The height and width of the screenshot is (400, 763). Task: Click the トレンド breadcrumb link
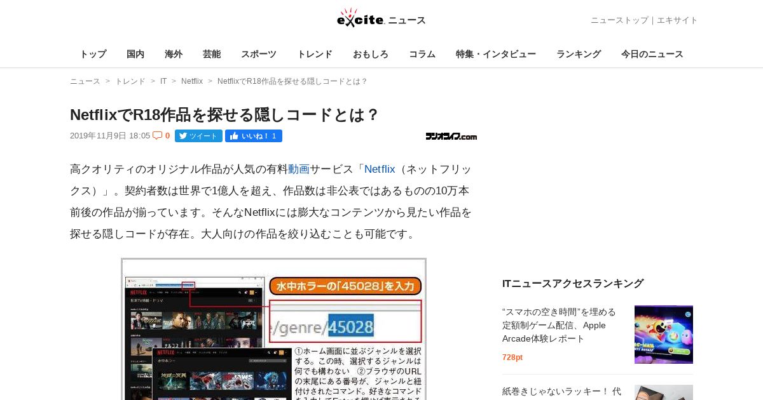coord(130,81)
